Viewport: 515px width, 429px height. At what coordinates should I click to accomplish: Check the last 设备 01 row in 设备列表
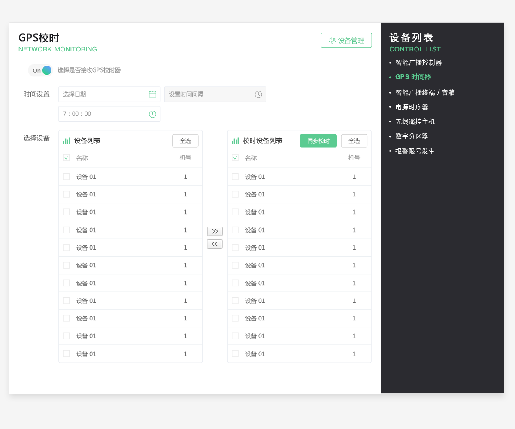pos(66,354)
